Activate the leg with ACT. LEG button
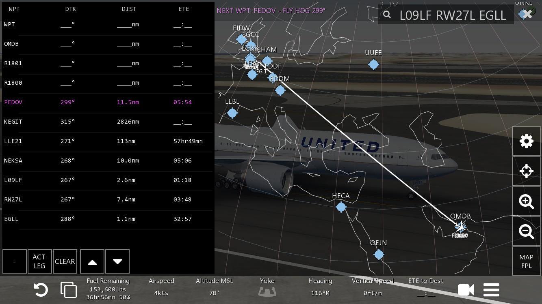Viewport: 542px width, 304px height. 40,261
